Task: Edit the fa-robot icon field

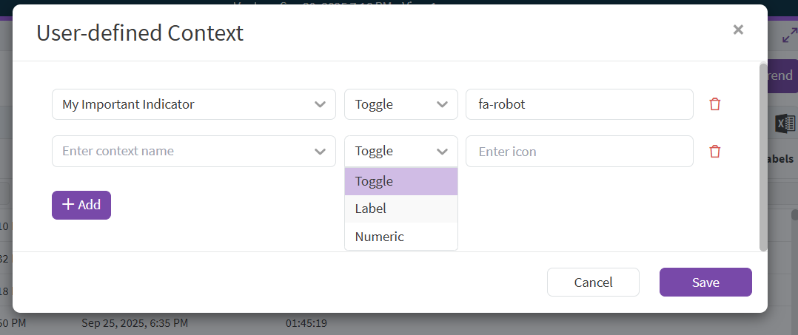Action: click(579, 104)
